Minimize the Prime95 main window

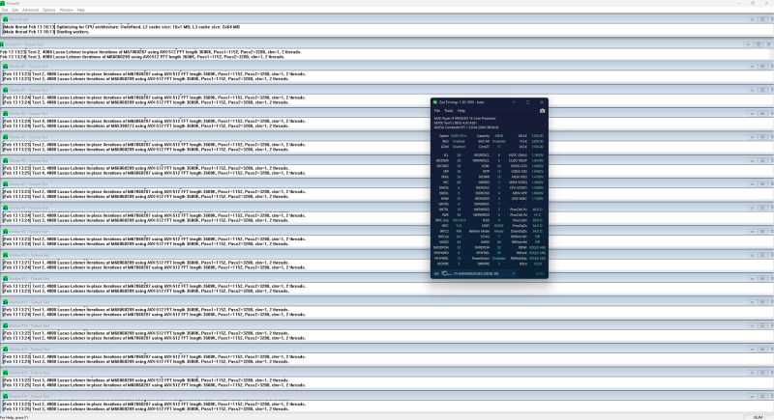tap(739, 3)
